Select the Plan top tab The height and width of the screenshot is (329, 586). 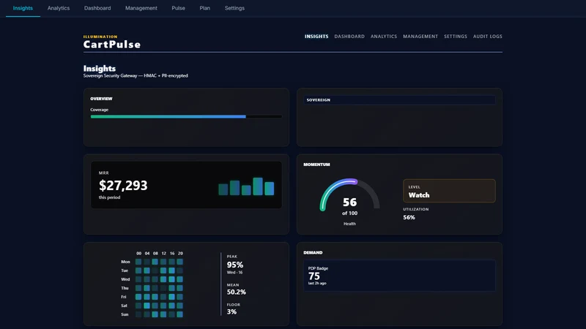(205, 8)
